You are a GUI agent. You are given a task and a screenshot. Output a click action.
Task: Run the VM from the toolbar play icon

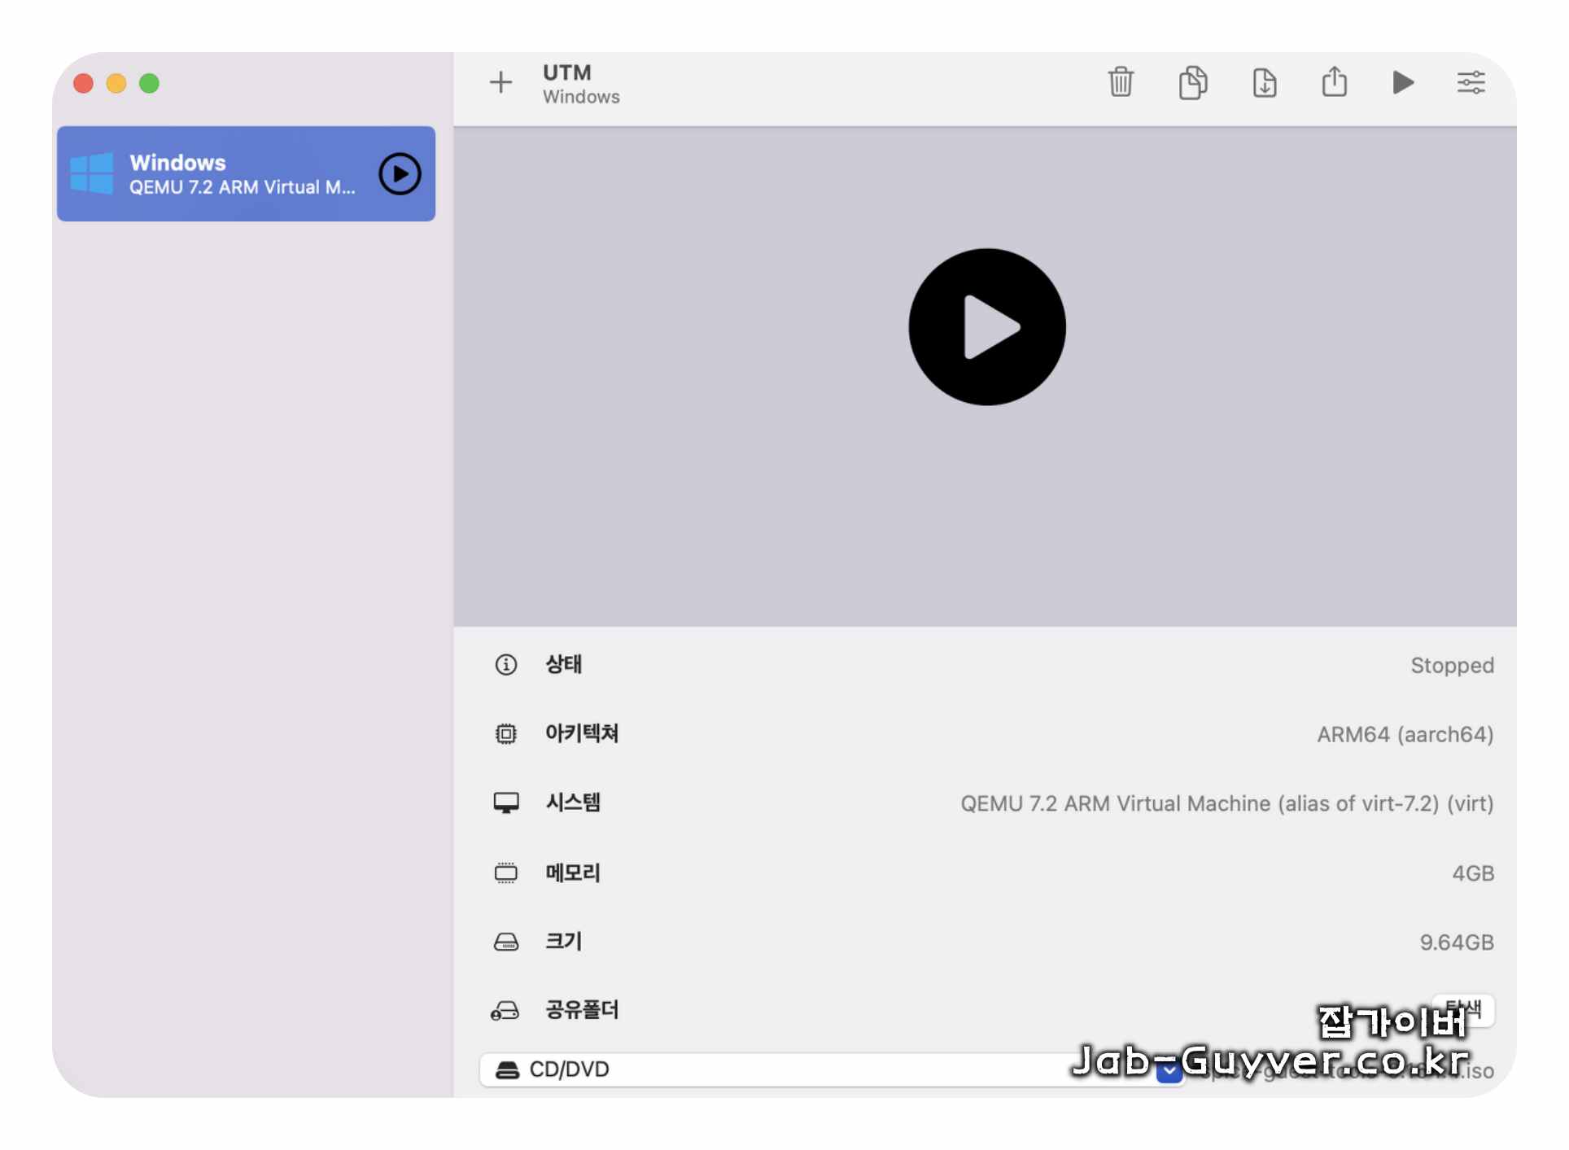pos(1402,82)
